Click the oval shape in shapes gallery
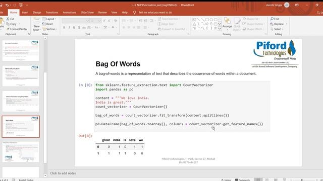The width and height of the screenshot is (323, 181). point(211,20)
